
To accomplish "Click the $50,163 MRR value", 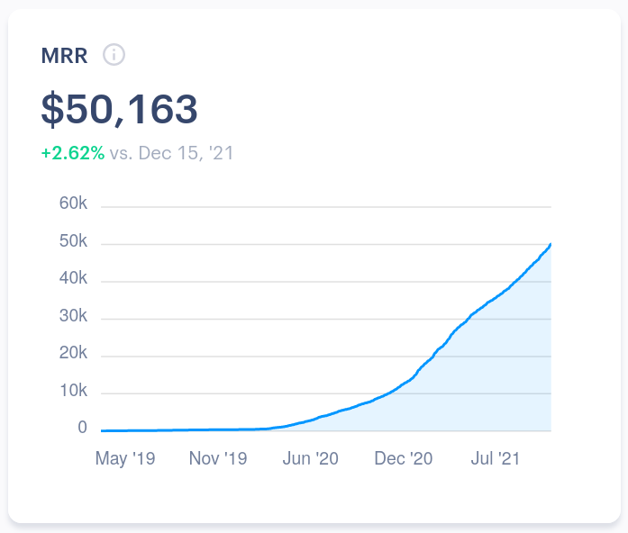I will 119,109.
